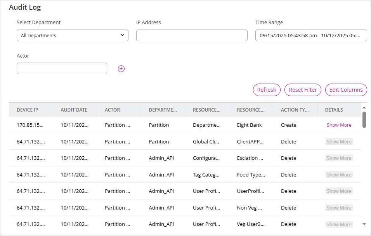Select the 170.85.15... device IP cell

tap(30, 125)
